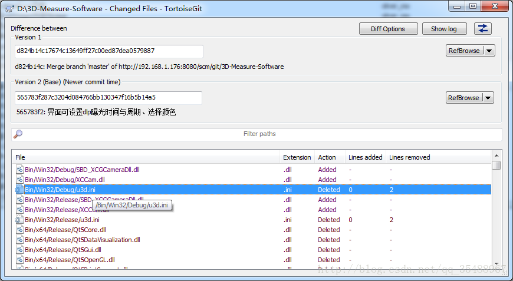Click Version 2 RefBrowse button
The image size is (513, 281).
coord(463,98)
